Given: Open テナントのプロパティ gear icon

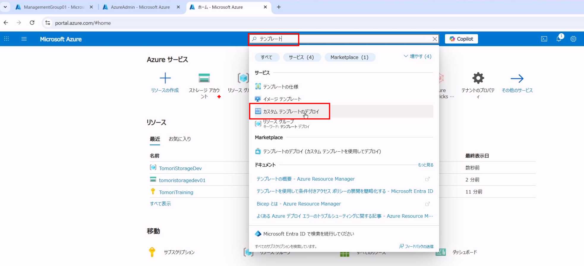Looking at the screenshot, I should tap(478, 78).
